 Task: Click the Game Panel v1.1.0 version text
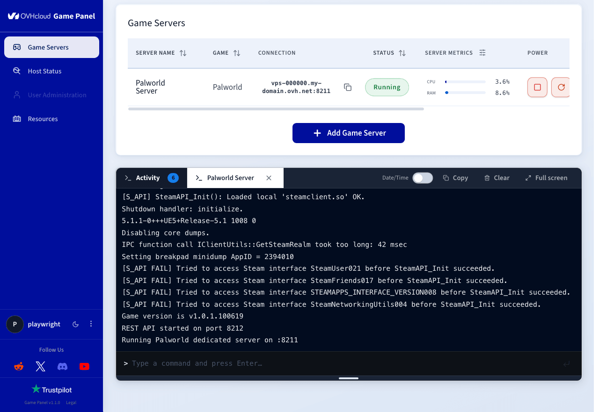(x=43, y=403)
